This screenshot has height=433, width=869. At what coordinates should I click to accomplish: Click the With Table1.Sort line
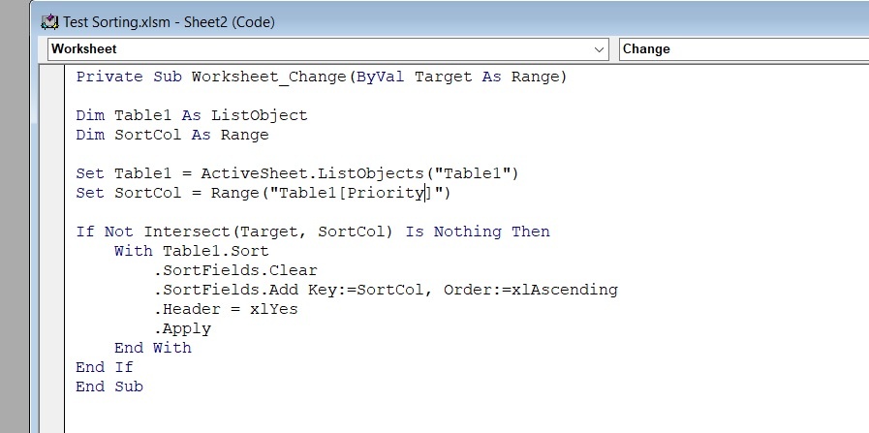[191, 251]
